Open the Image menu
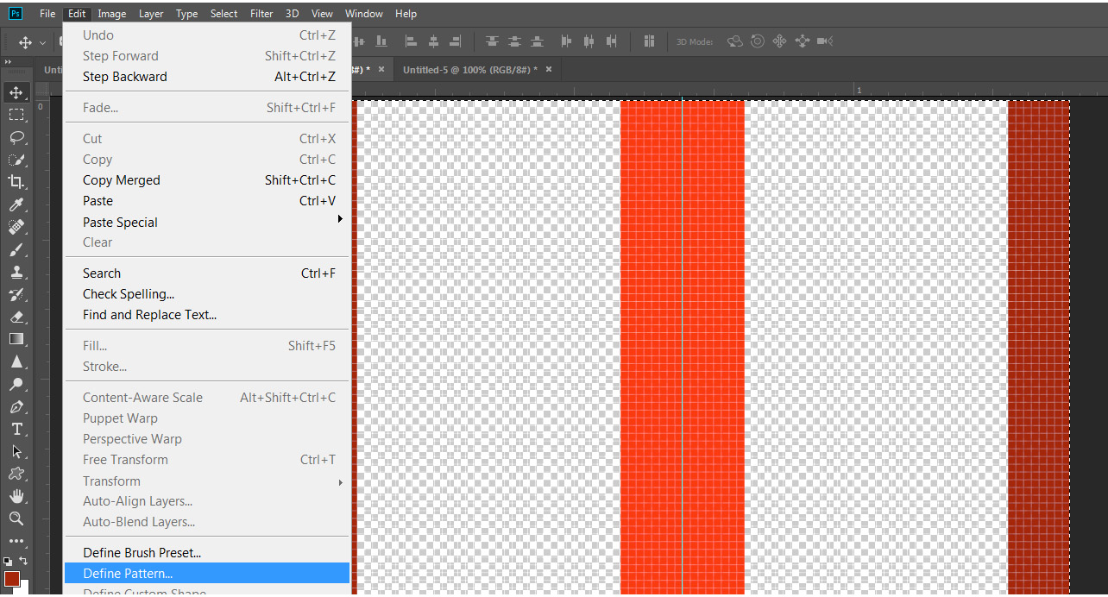 tap(111, 14)
